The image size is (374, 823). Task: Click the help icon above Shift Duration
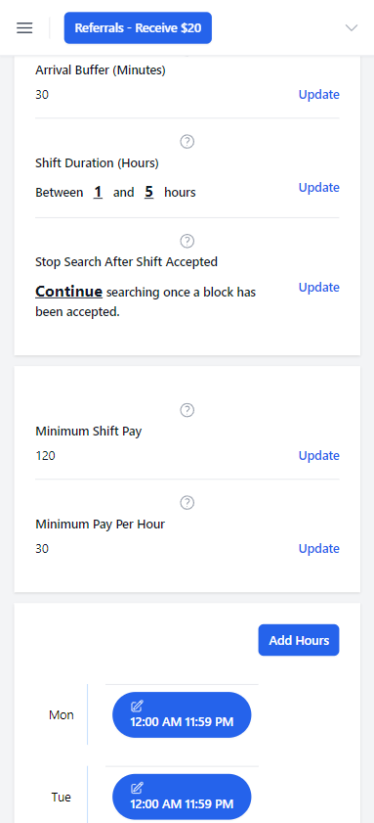point(187,141)
